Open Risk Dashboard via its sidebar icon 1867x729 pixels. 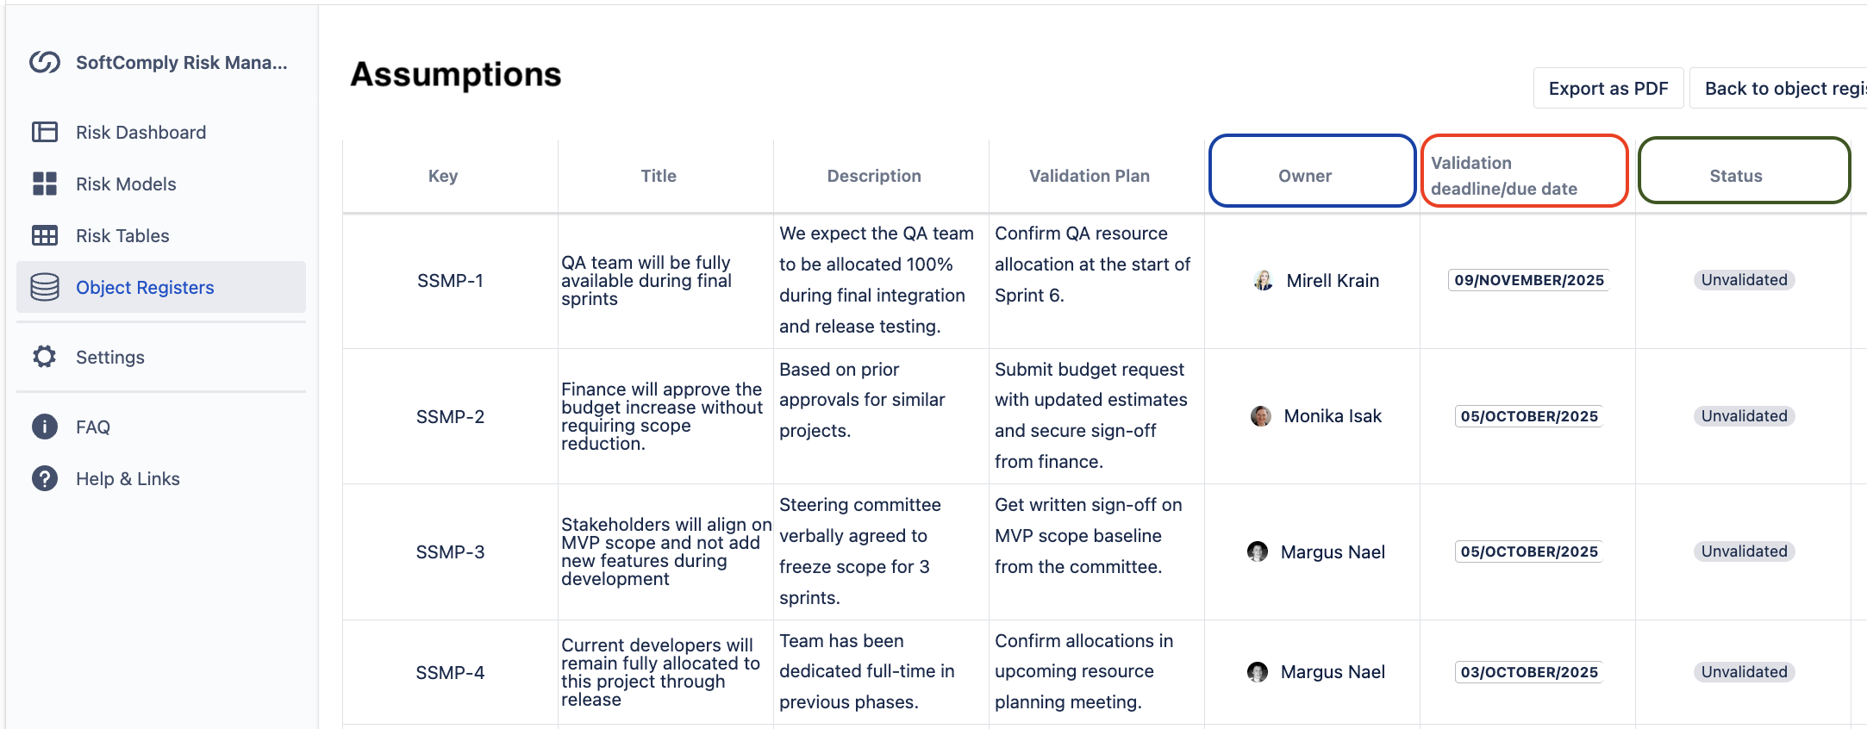(x=45, y=132)
